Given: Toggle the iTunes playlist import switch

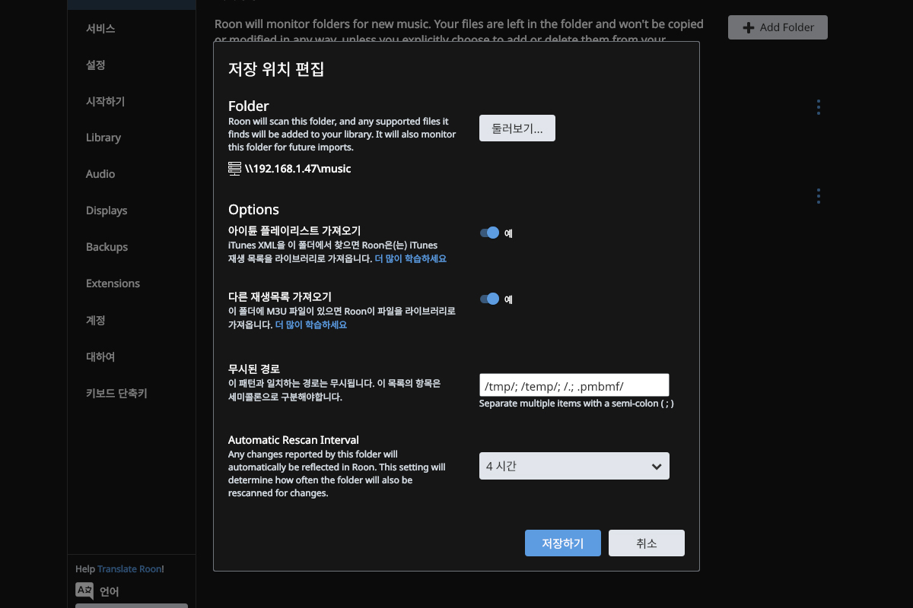Looking at the screenshot, I should tap(489, 233).
